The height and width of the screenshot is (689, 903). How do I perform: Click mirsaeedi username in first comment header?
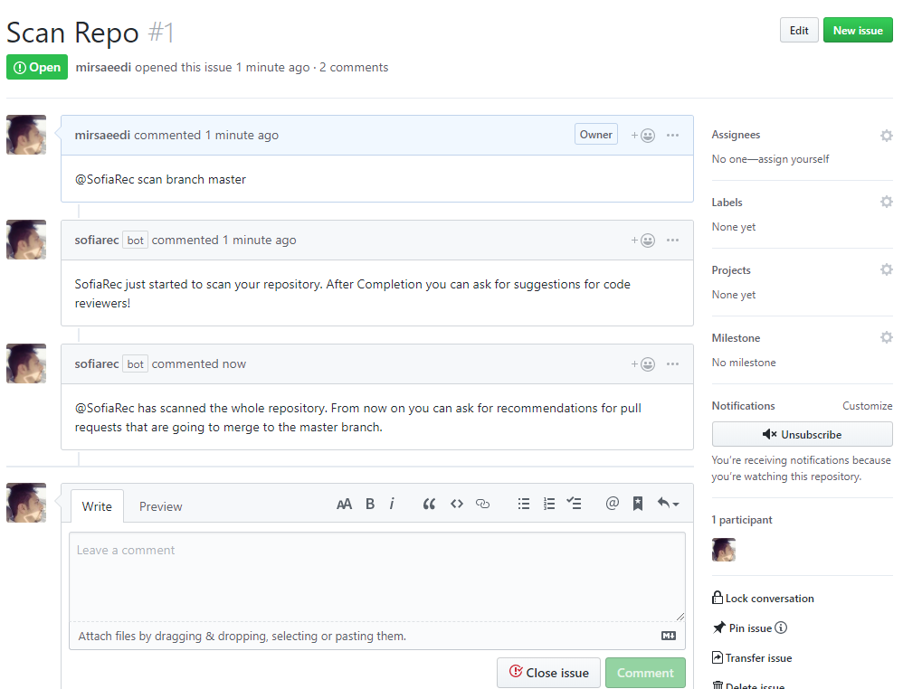tap(102, 136)
